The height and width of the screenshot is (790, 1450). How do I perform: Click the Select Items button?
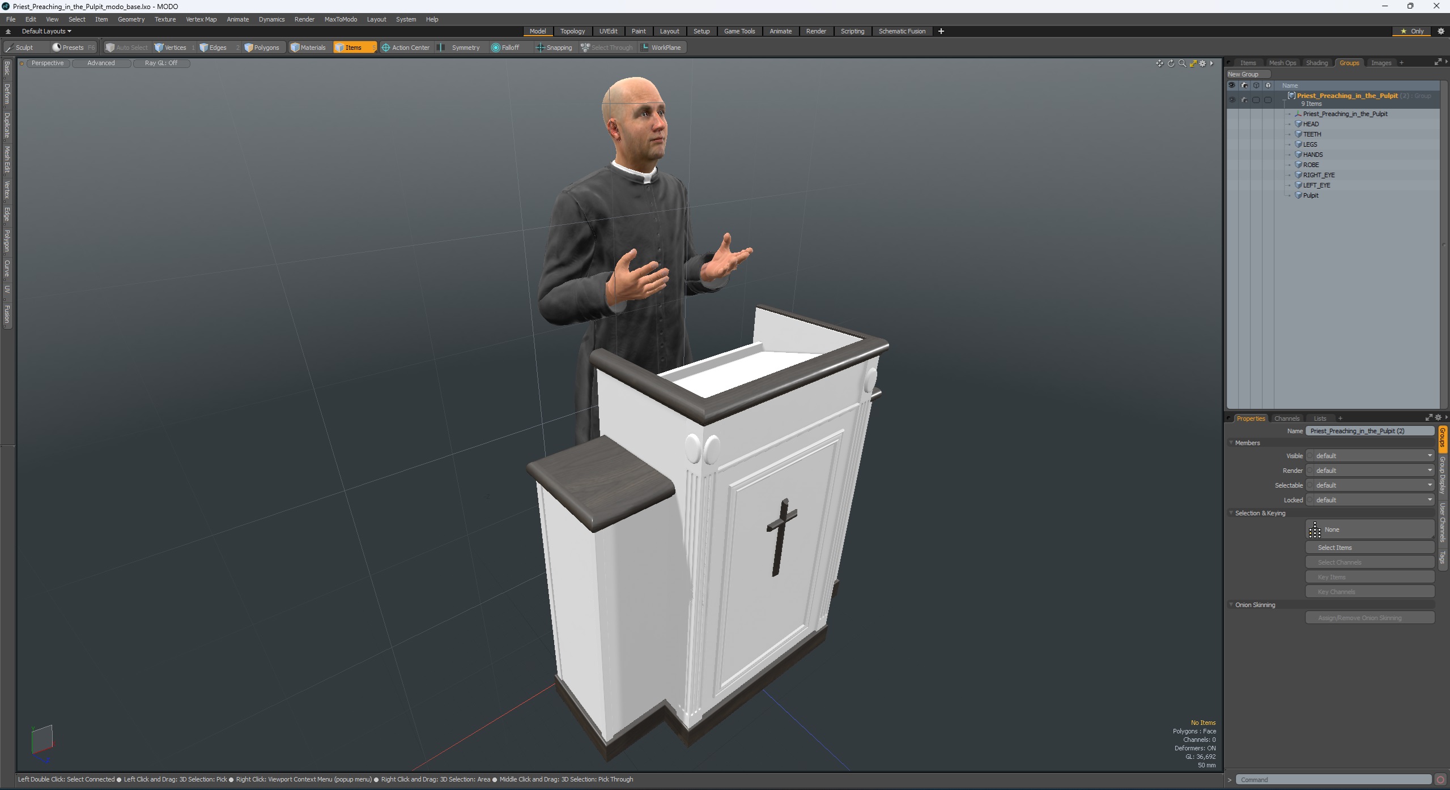coord(1369,547)
